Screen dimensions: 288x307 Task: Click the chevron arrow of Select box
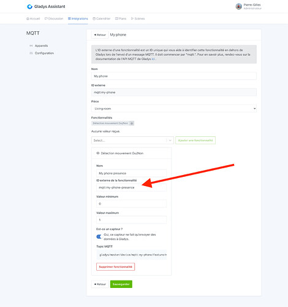coord(170,141)
